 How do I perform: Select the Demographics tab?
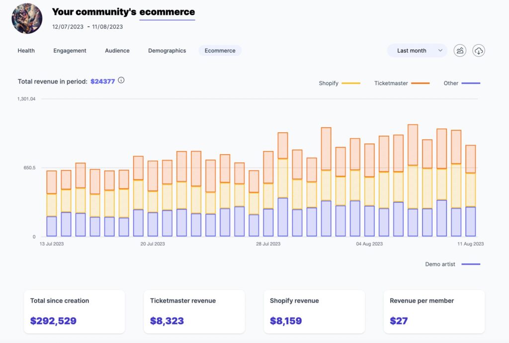point(167,50)
